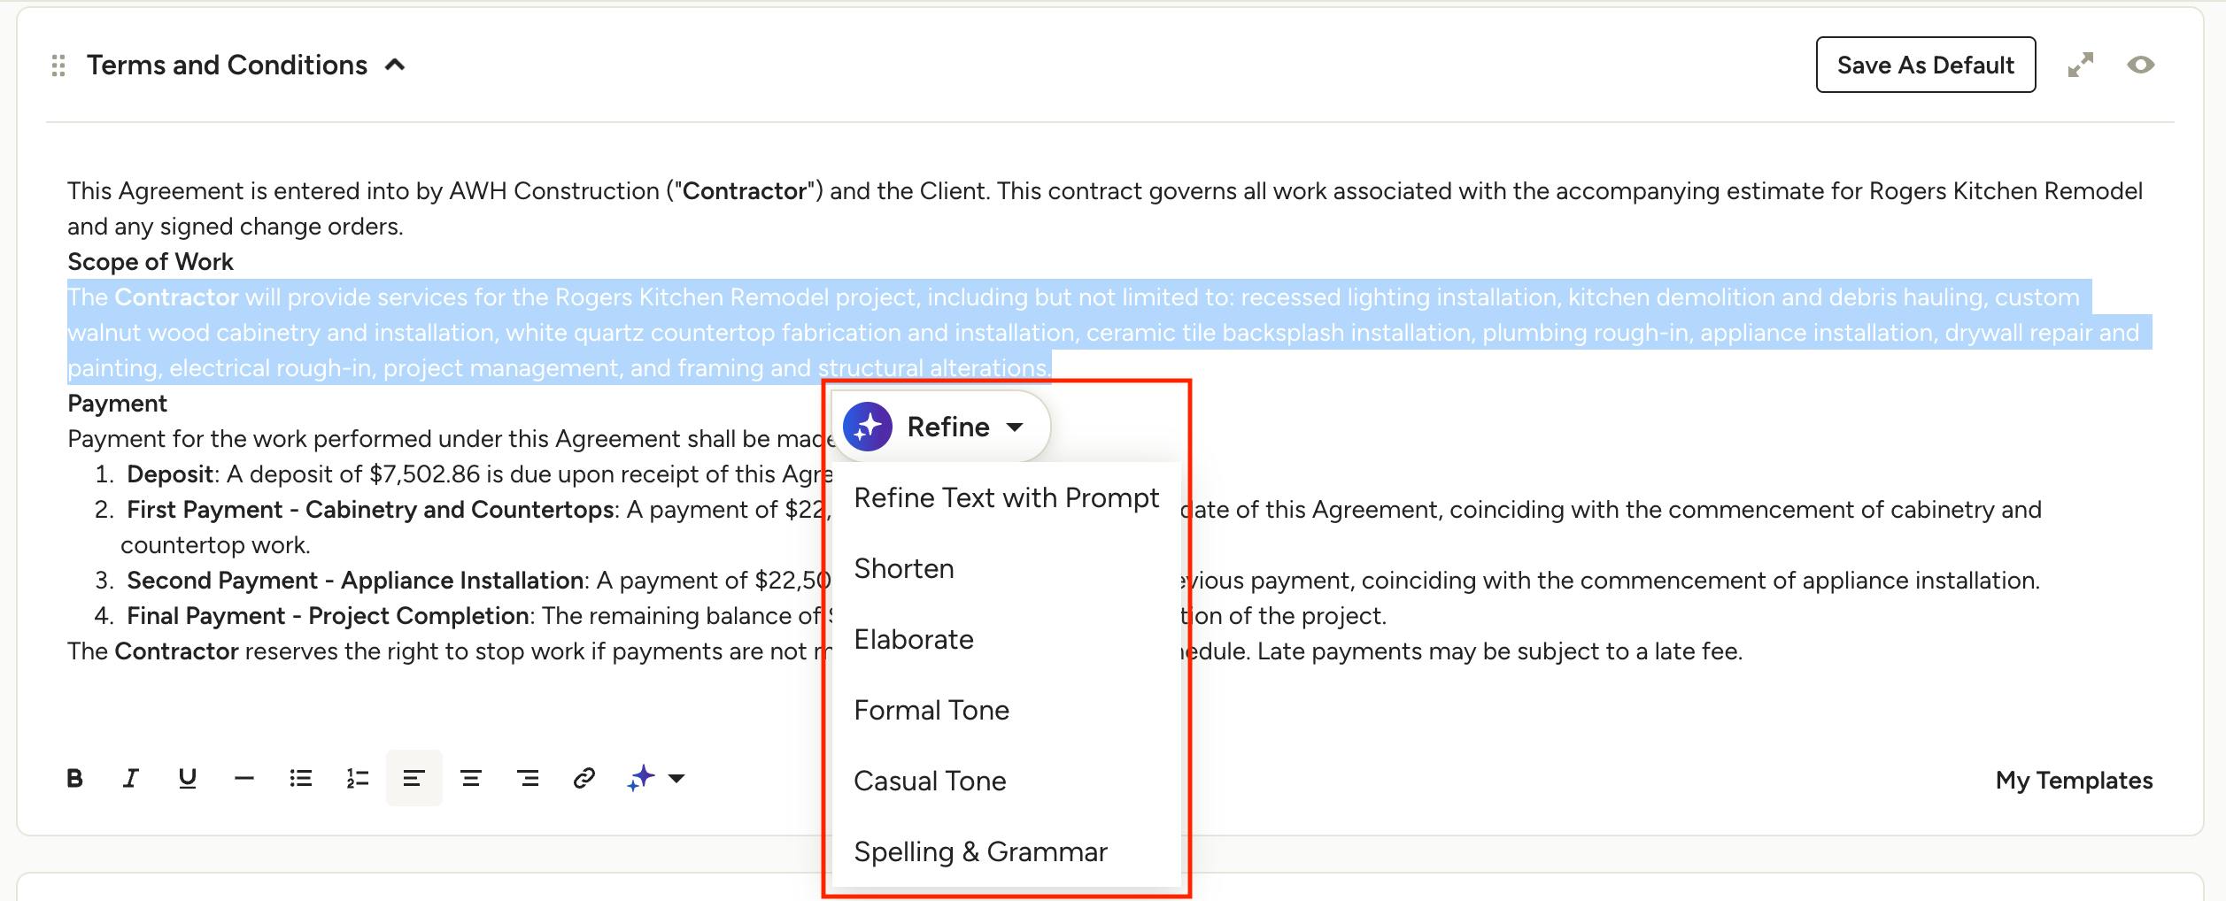Screen dimensions: 2226x901
Task: Apply underline formatting
Action: (188, 778)
